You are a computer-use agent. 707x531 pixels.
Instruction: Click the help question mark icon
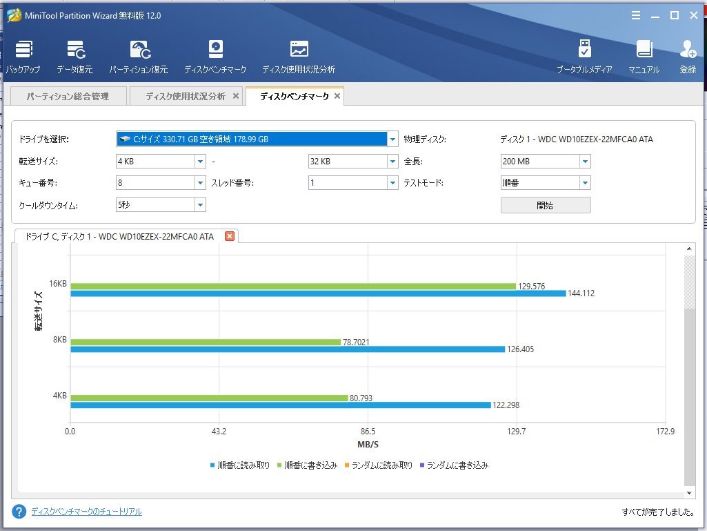click(19, 512)
